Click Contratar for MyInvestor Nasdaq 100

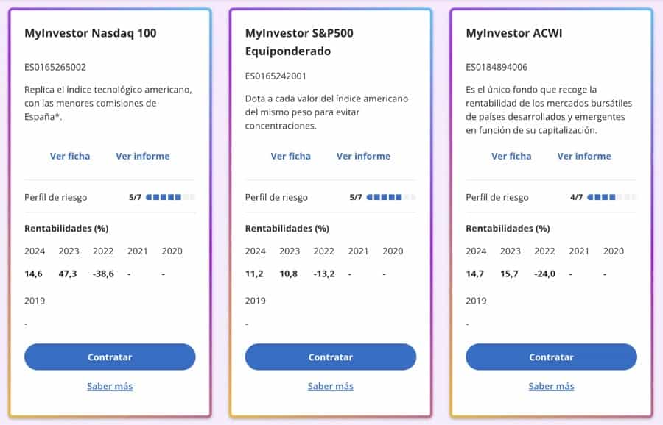110,357
